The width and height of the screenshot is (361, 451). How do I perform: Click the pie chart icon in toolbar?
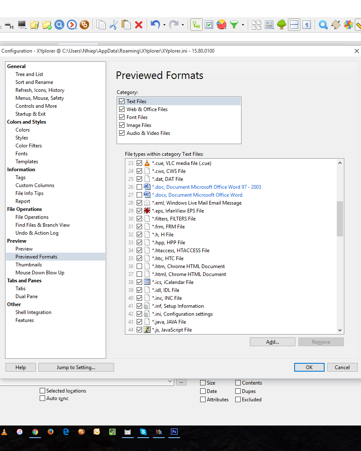(221, 25)
